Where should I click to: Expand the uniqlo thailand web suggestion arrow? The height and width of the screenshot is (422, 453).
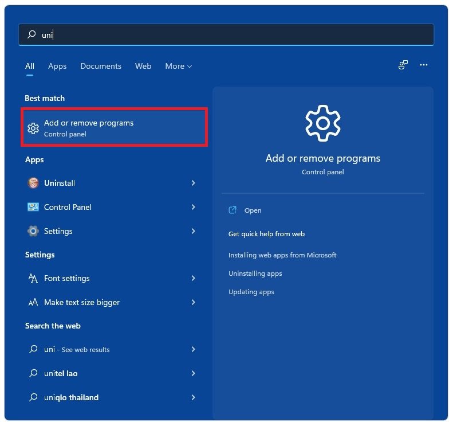[x=193, y=397]
